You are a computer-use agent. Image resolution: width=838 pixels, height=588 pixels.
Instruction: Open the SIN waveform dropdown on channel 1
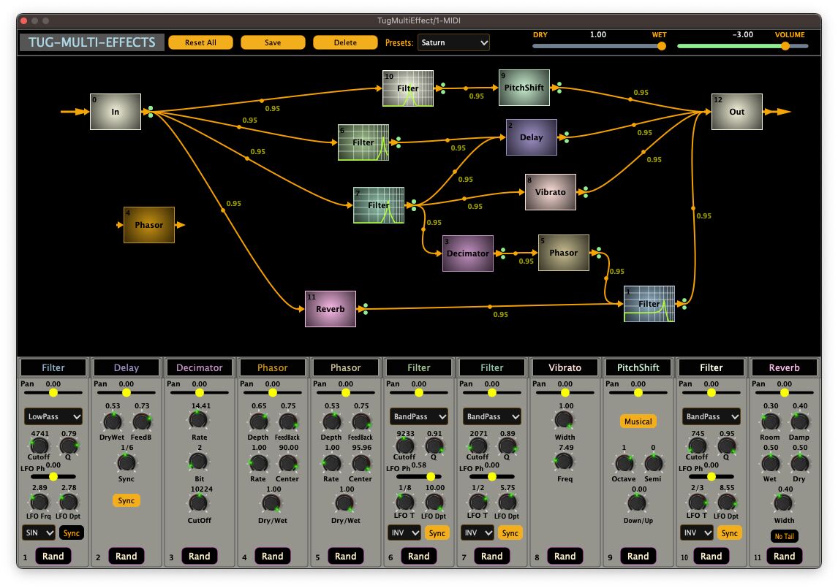click(x=38, y=532)
